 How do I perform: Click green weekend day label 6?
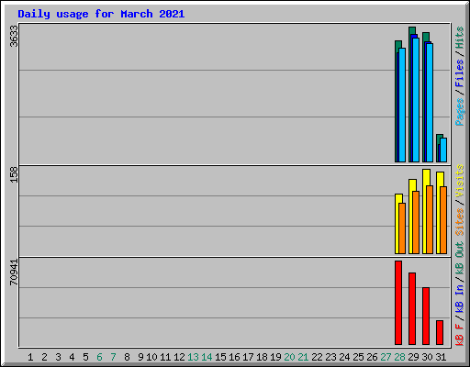pos(99,357)
